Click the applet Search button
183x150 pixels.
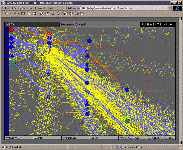coord(47,138)
